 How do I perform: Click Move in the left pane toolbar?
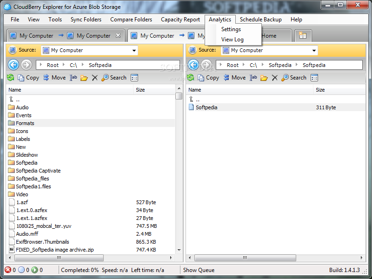54,78
